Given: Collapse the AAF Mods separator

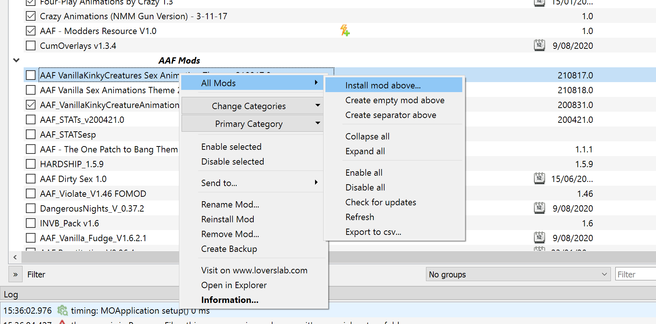Looking at the screenshot, I should [16, 60].
